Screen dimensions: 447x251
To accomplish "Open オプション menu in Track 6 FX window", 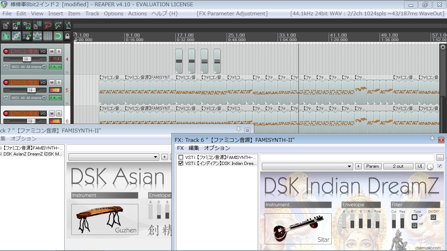I will pyautogui.click(x=217, y=148).
